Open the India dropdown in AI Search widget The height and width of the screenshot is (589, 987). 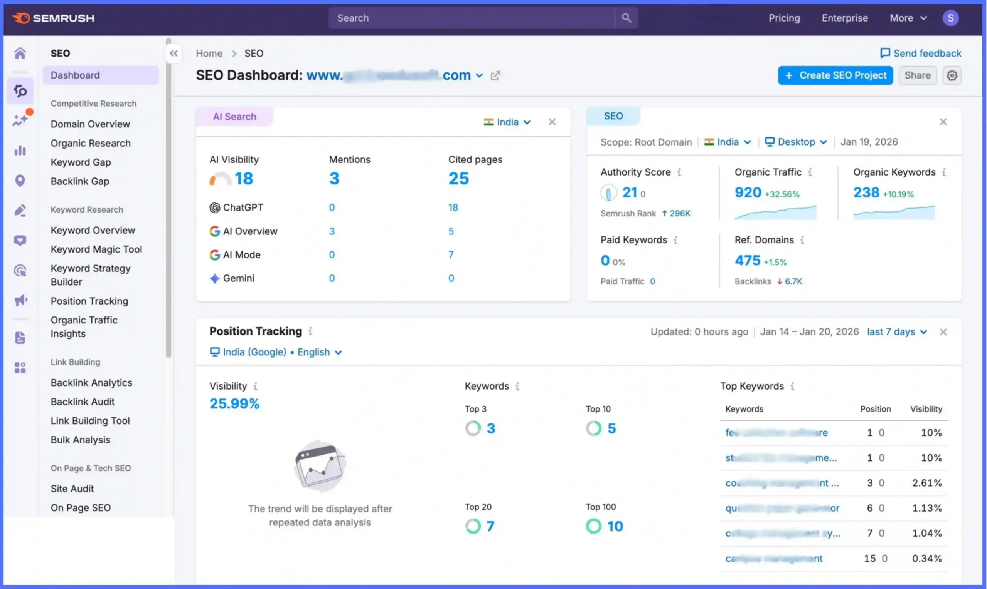[507, 122]
